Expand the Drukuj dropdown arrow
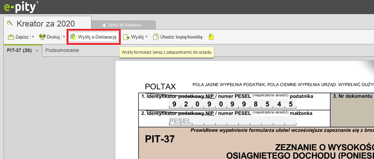374x159 pixels. (x=64, y=37)
